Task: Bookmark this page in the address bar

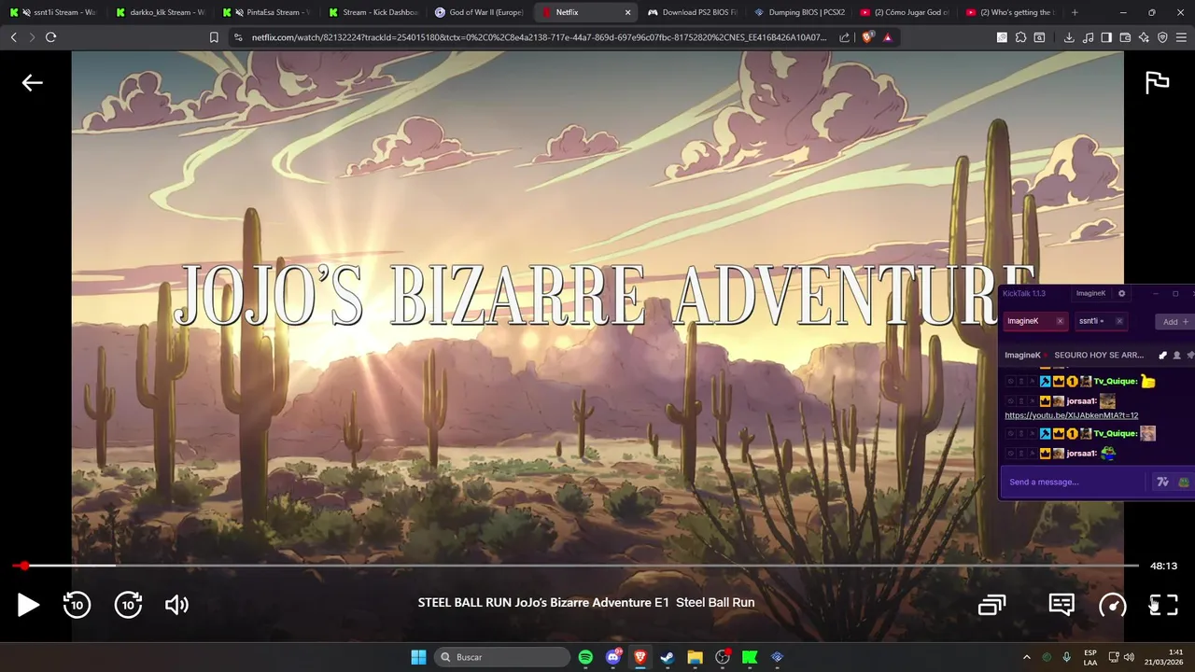Action: click(214, 37)
